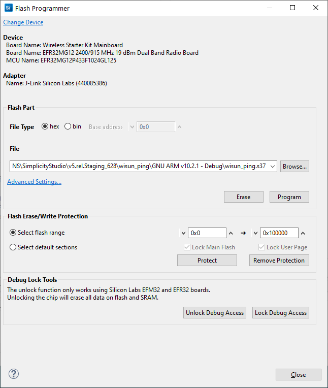Click the Protect button
Image resolution: width=328 pixels, height=388 pixels.
tap(207, 261)
